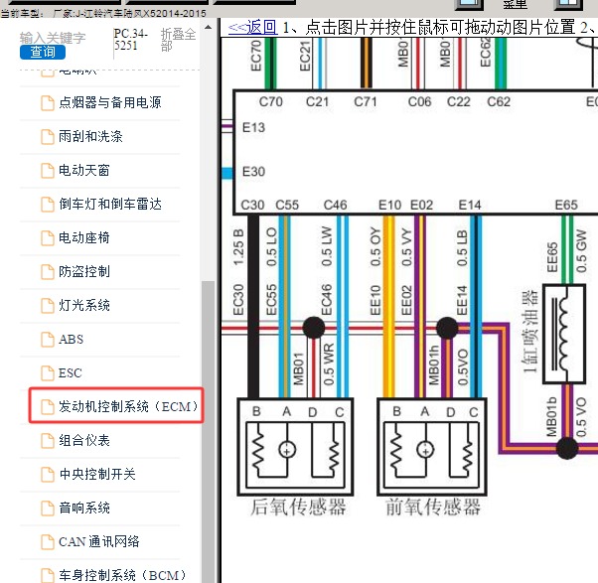Click document icon beside 点烟器与备用电源
The width and height of the screenshot is (598, 583).
tap(48, 103)
